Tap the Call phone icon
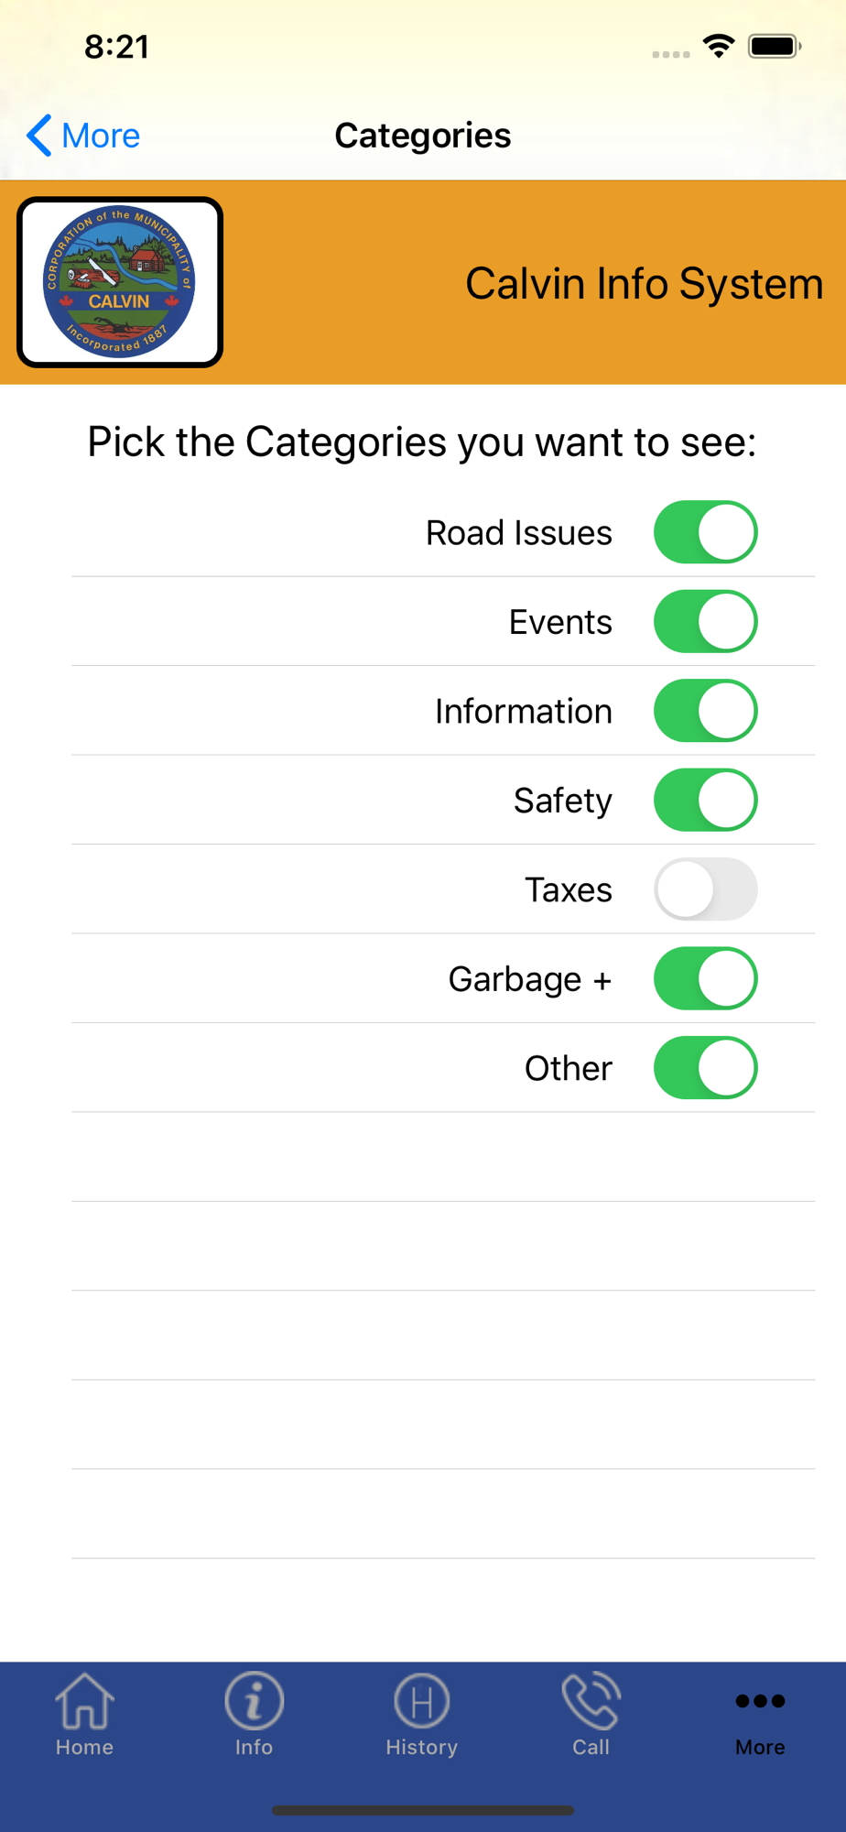Viewport: 846px width, 1832px height. click(x=591, y=1701)
